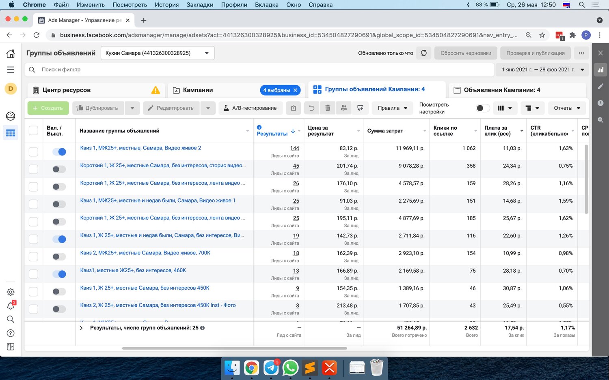609x380 pixels.
Task: Open ad set Квиз 2, МЖ25+, Видео живое, 700К
Action: 145,253
